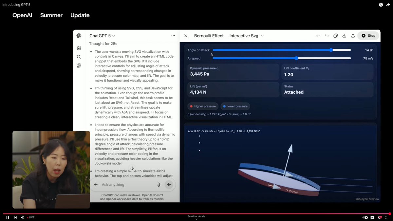
Task: Click the Watch later clock icon
Action: coord(381,5)
